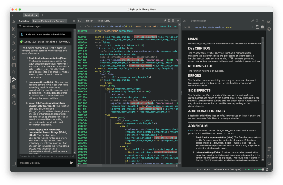The width and height of the screenshot is (283, 185).
Task: Open the Debugger bug icon
Action: click(x=14, y=58)
